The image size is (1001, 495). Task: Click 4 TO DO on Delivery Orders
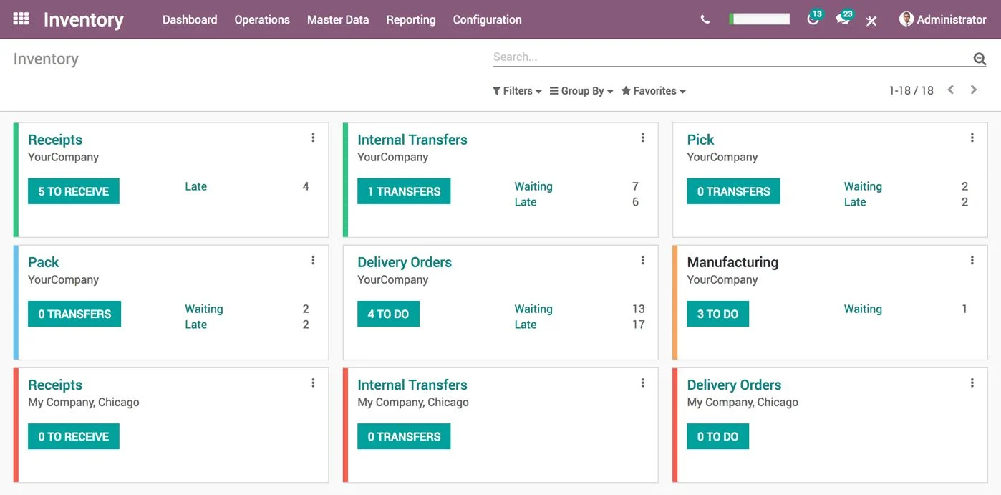[x=388, y=313]
